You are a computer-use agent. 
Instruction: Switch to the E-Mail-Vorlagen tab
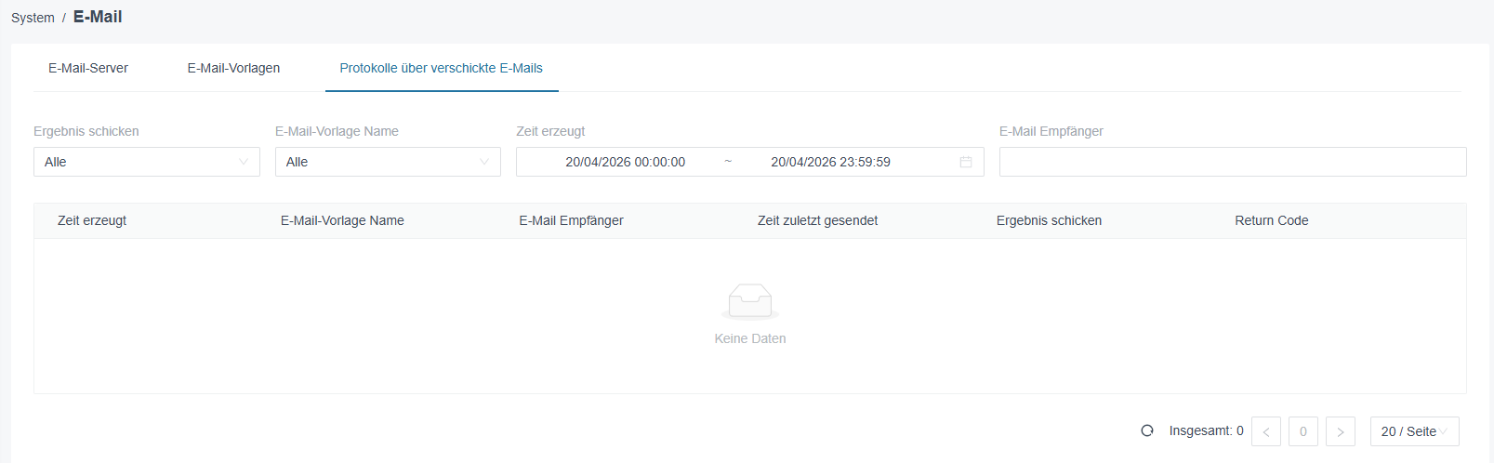click(233, 68)
